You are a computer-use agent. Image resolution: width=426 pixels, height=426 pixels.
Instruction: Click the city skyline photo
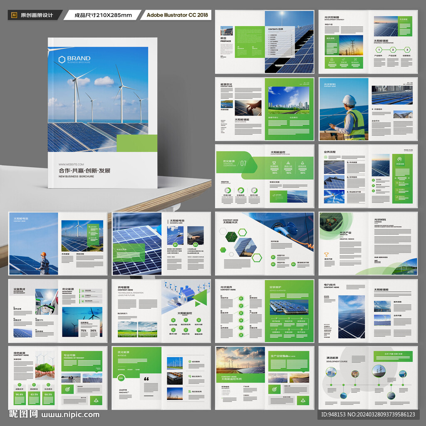(289, 100)
